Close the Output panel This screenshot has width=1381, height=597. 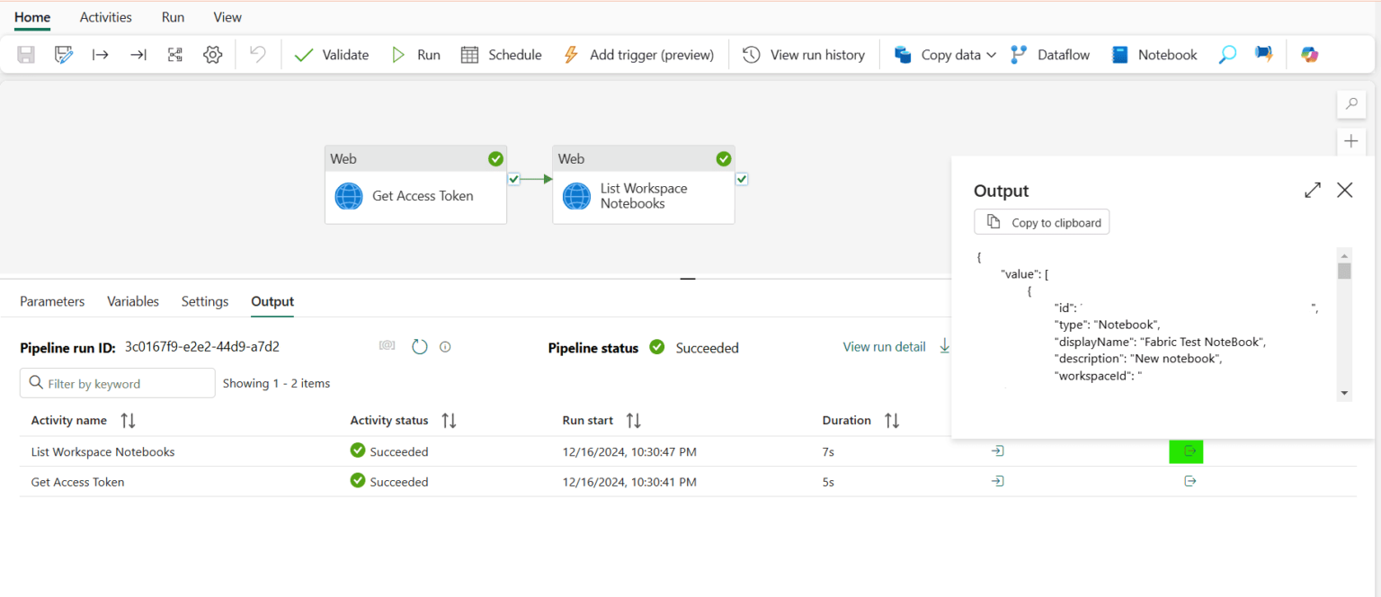[x=1344, y=190]
